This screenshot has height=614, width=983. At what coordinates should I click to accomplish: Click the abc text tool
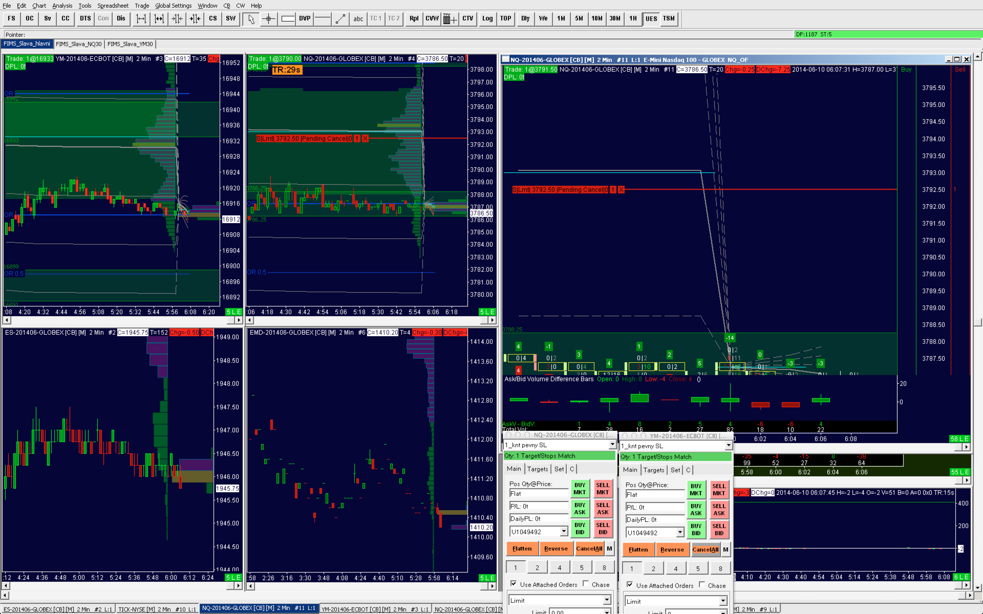[358, 19]
